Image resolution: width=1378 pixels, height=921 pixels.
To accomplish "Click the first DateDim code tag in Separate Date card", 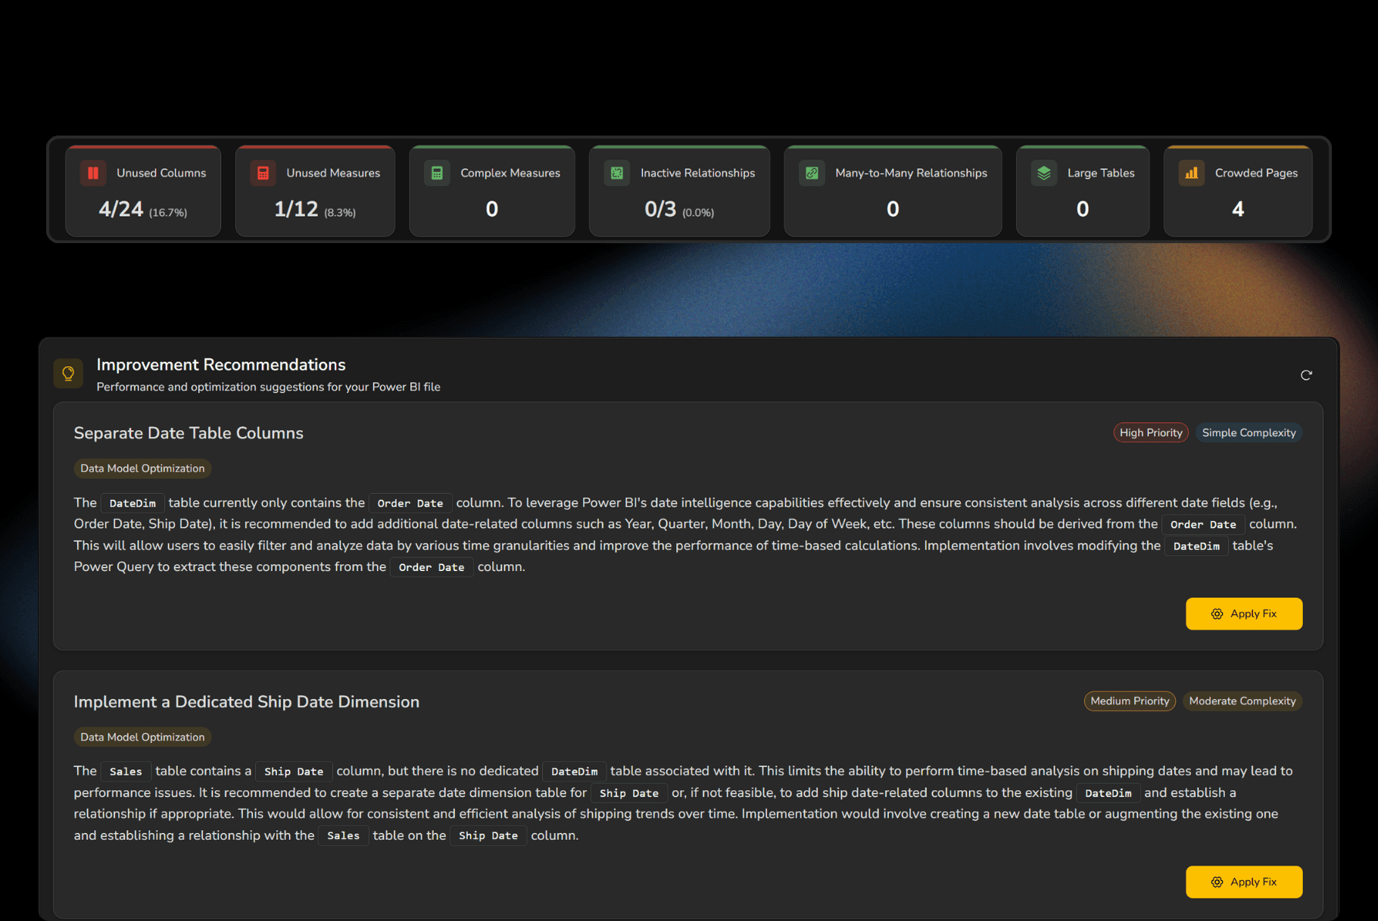I will point(132,503).
